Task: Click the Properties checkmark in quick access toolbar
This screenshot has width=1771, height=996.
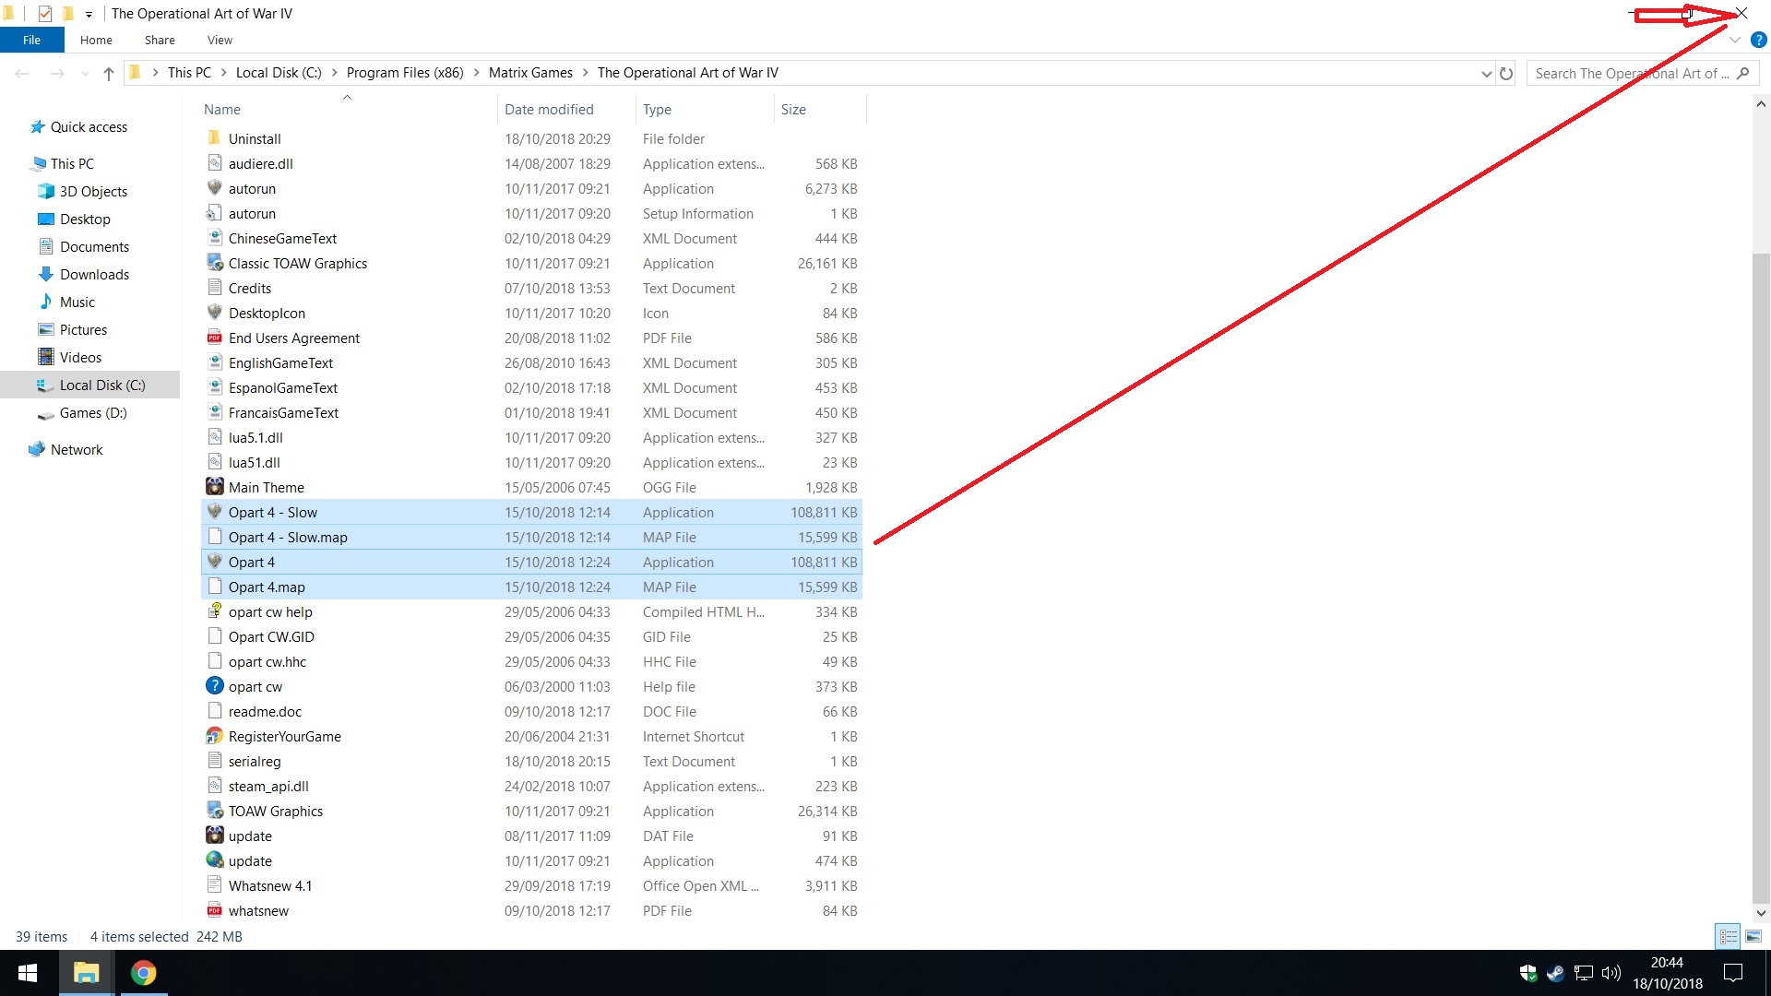Action: tap(45, 14)
